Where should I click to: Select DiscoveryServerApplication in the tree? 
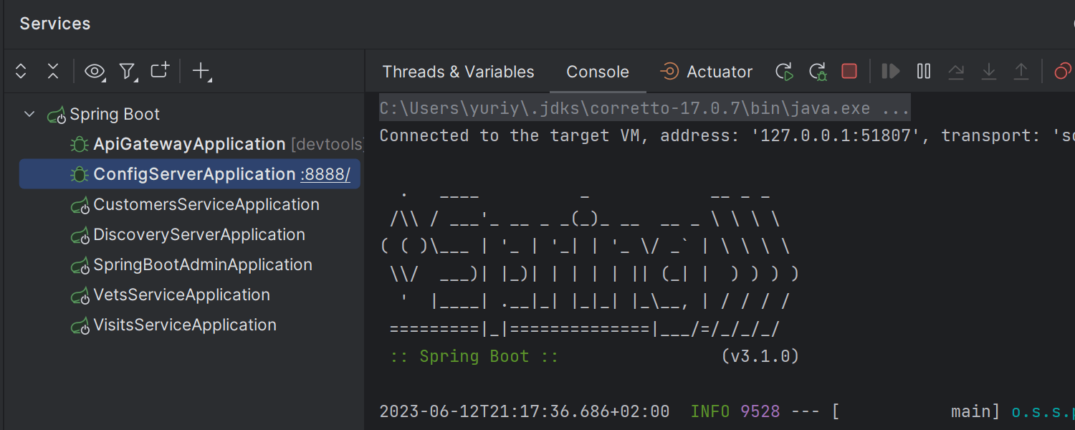(199, 234)
